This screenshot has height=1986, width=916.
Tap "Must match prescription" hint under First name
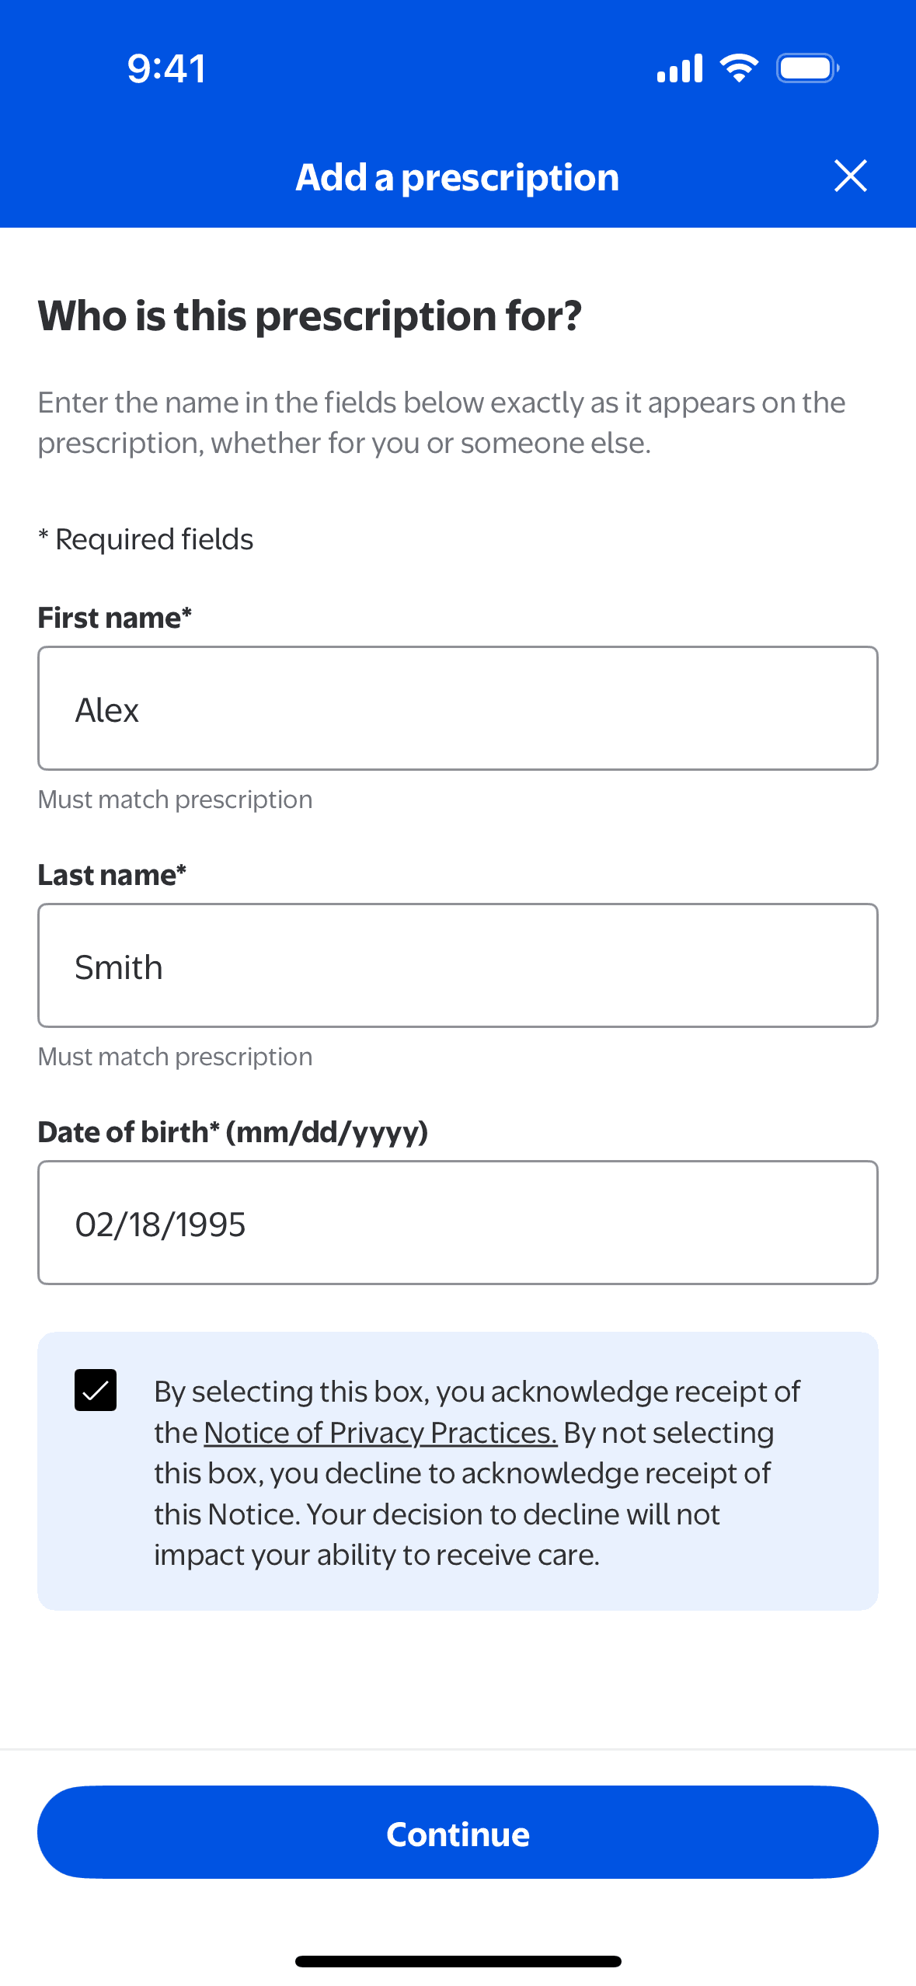(x=175, y=800)
